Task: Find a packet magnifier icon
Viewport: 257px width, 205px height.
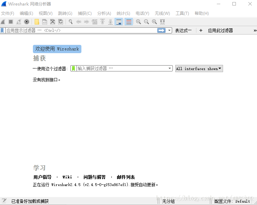Action: (71, 22)
